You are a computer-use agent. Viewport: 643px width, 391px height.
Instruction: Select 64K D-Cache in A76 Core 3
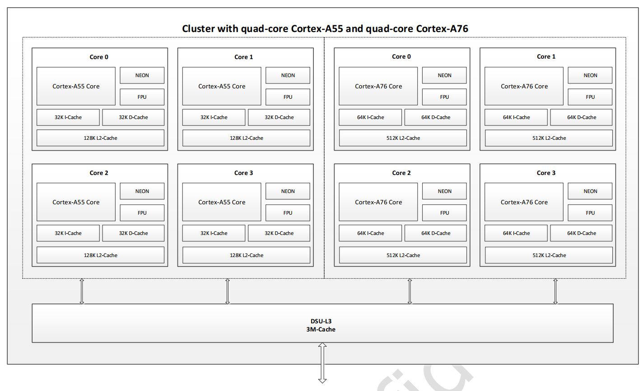point(582,233)
